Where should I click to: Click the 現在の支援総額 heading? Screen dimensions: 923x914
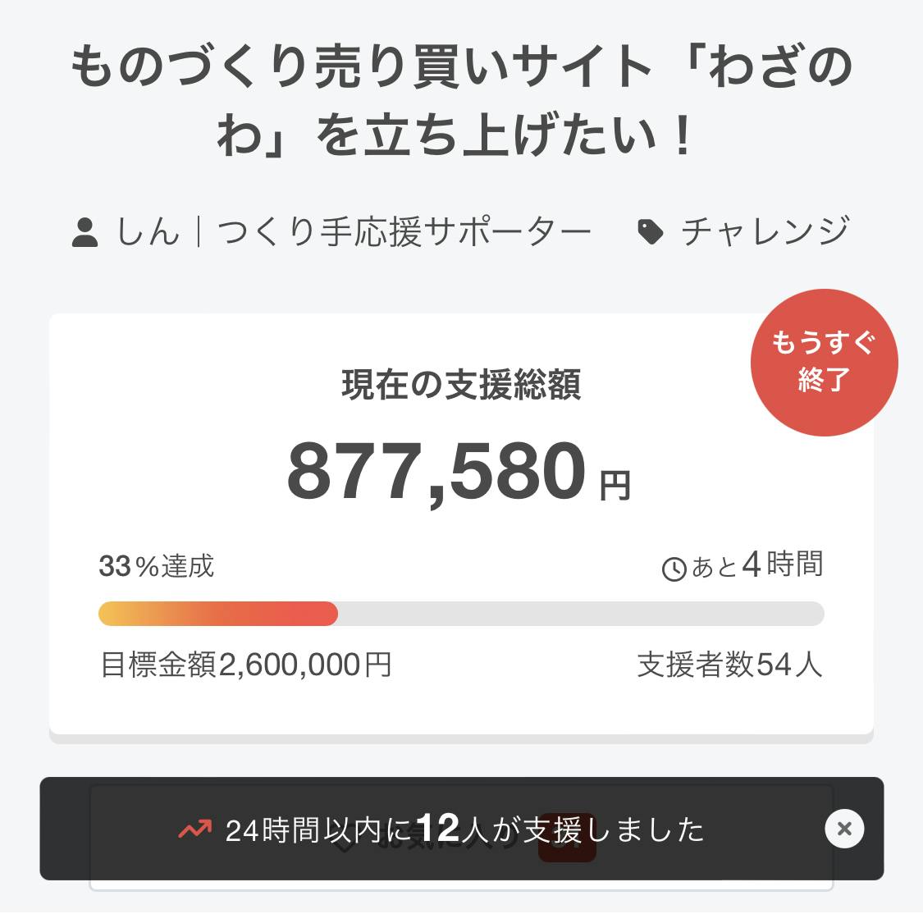(x=461, y=385)
